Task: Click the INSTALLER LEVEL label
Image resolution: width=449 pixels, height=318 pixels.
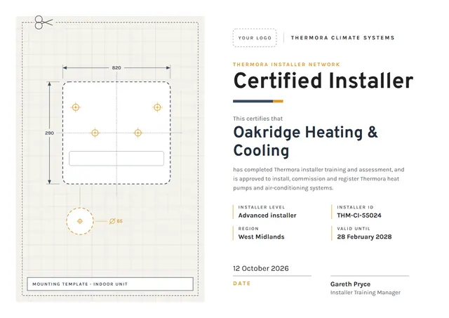Action: click(262, 207)
